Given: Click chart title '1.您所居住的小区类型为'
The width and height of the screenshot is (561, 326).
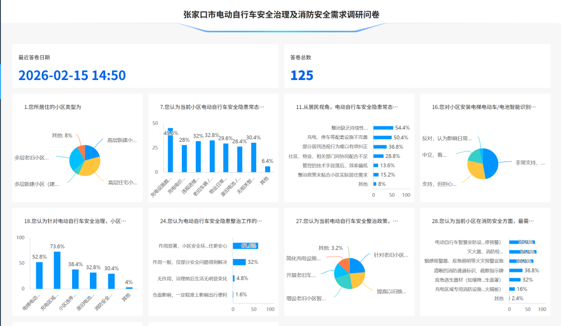Looking at the screenshot, I should (52, 107).
